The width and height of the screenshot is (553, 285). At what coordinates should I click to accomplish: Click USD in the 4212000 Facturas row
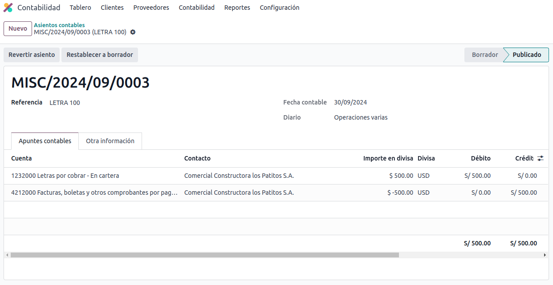tap(423, 193)
